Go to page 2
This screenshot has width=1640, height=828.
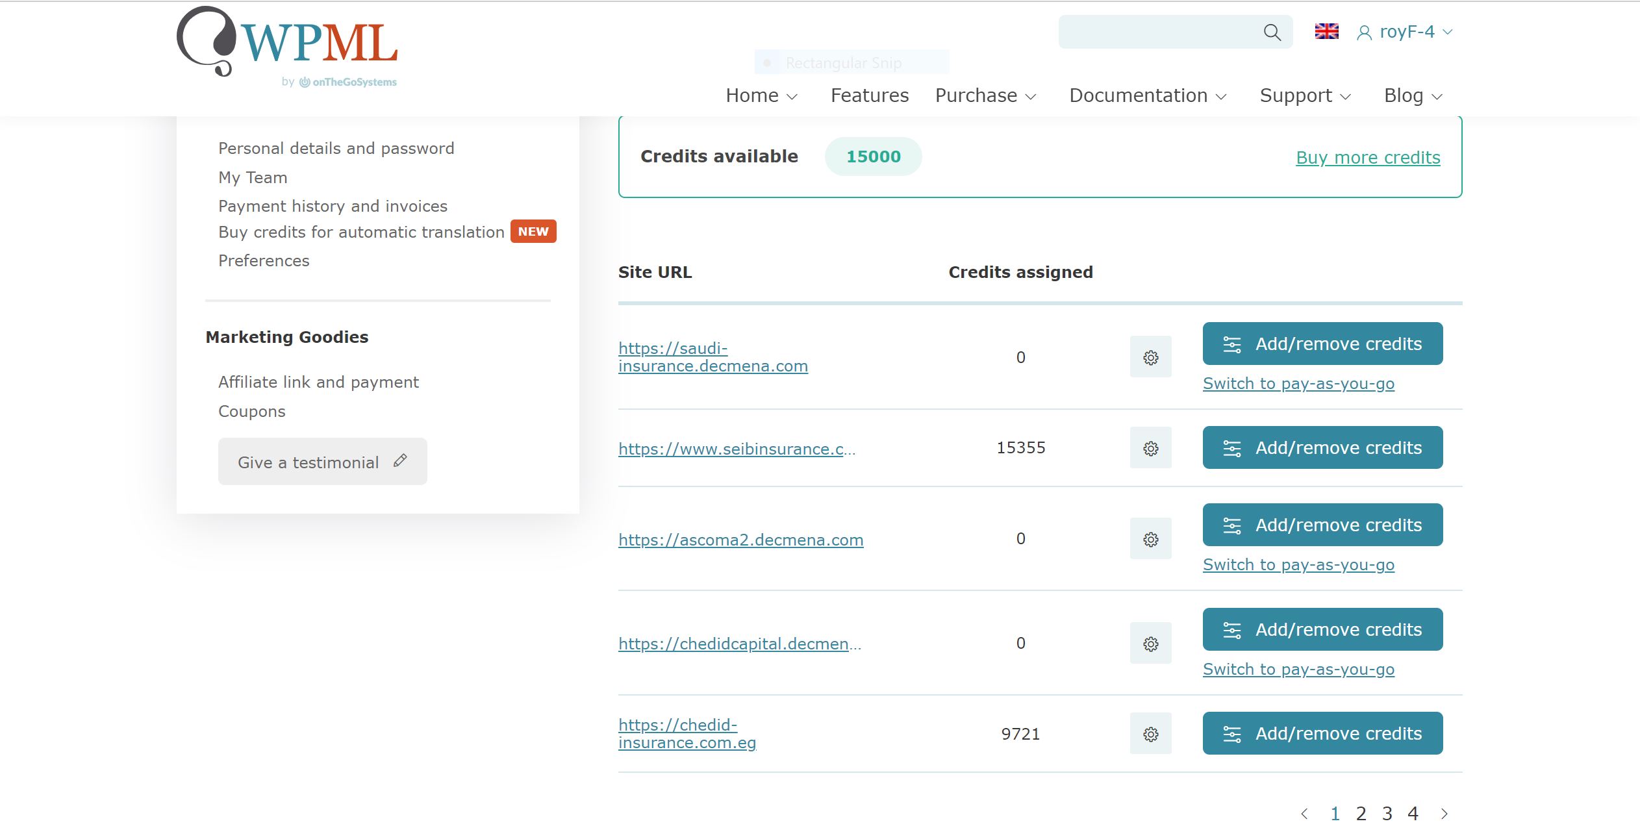1361,813
